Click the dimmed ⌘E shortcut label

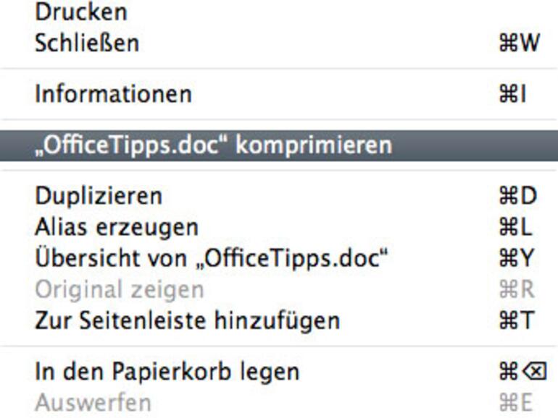pyautogui.click(x=515, y=402)
